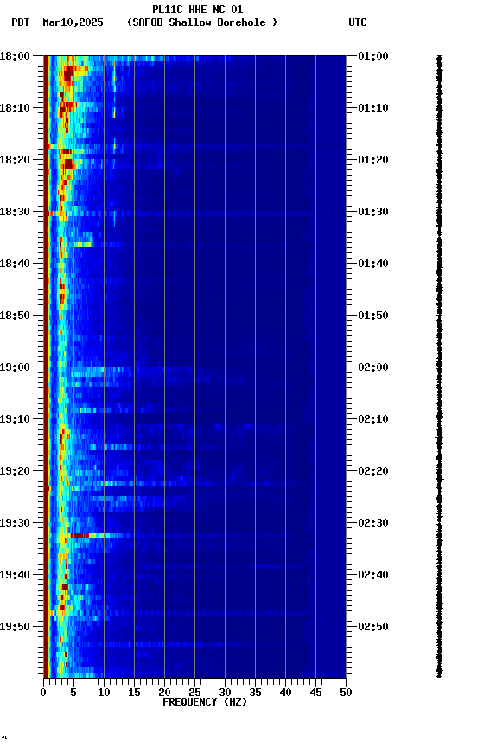Click the 19:50 PDT time label

pyautogui.click(x=15, y=627)
